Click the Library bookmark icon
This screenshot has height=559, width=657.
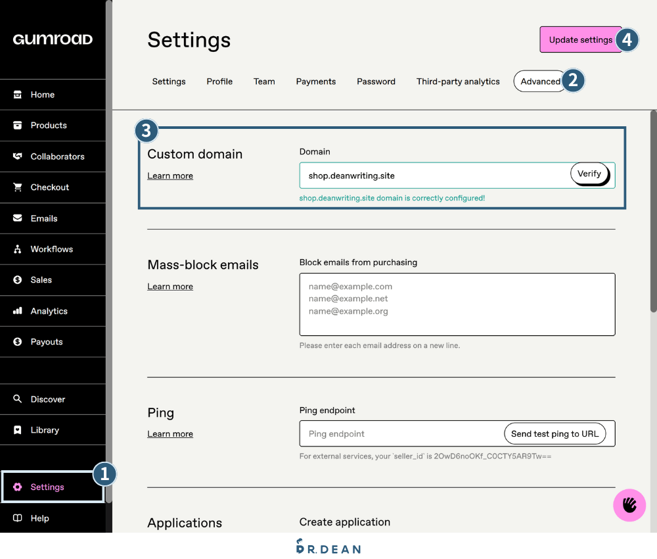point(18,430)
